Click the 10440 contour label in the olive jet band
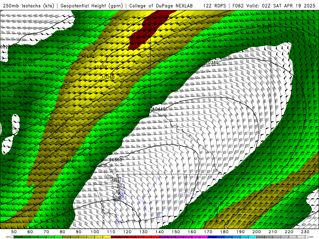 pos(70,160)
